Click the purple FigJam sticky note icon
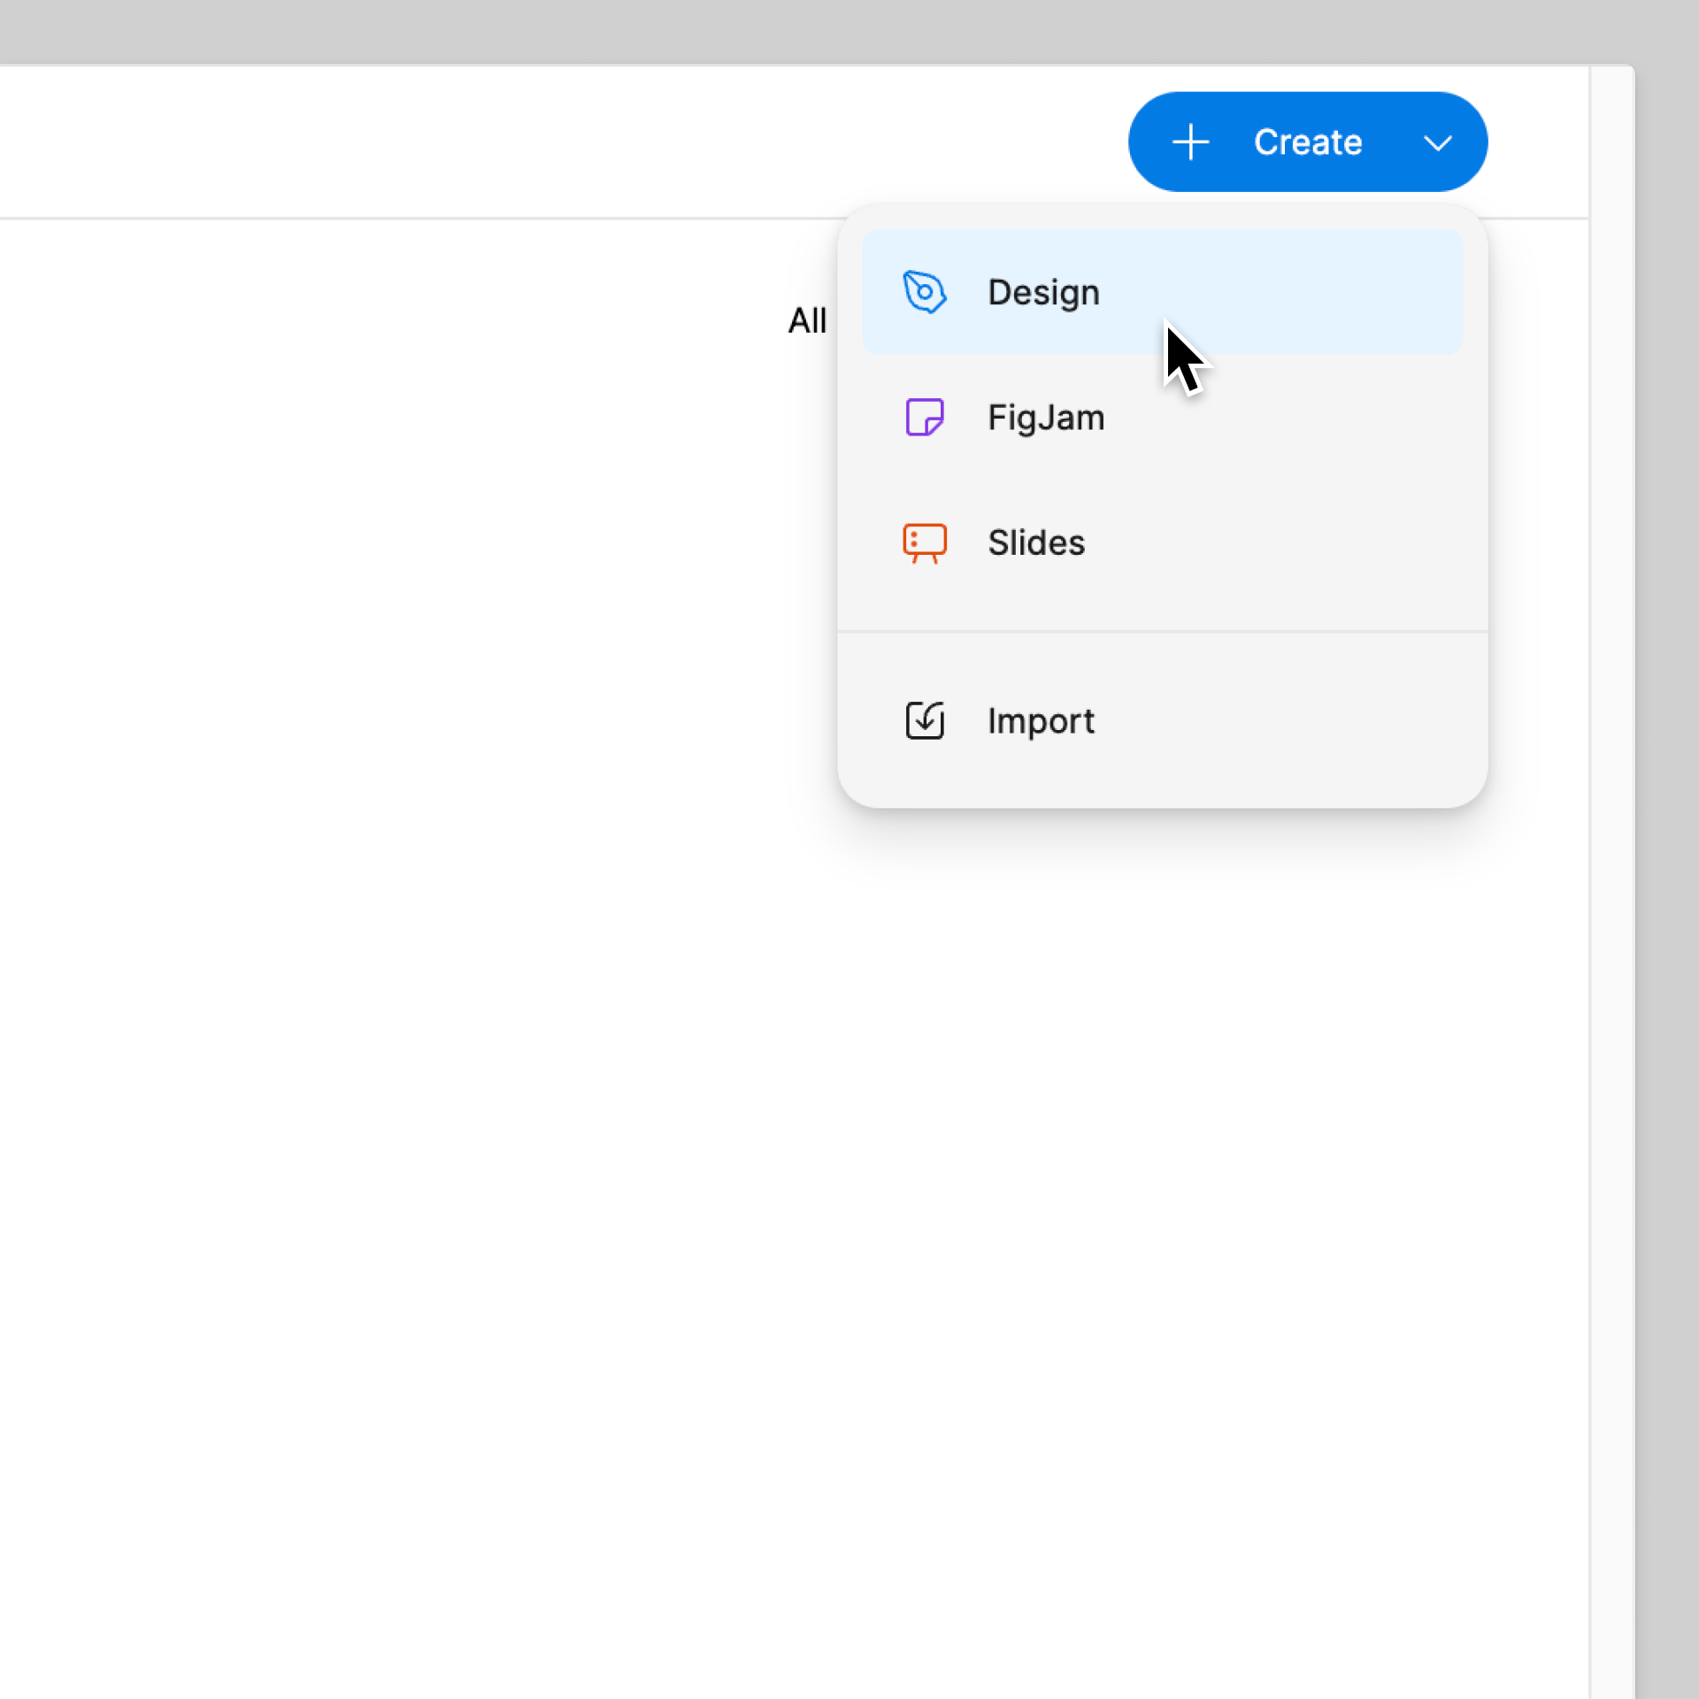The height and width of the screenshot is (1699, 1699). [x=924, y=417]
